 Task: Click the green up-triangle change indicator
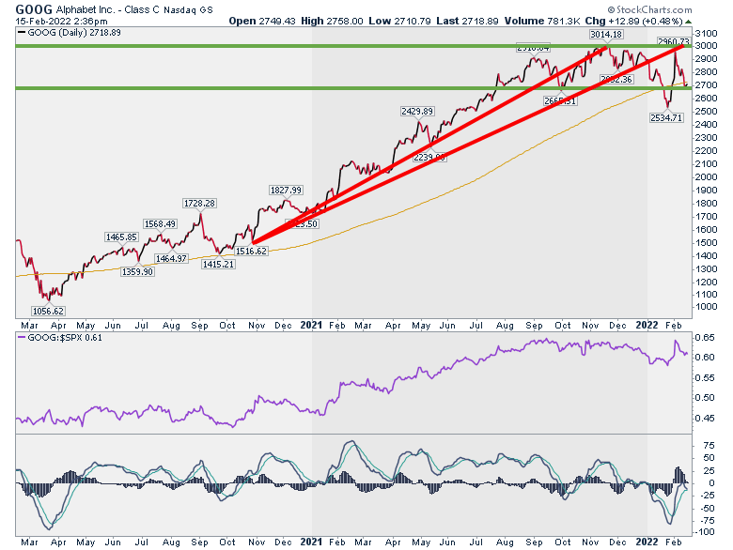click(x=688, y=22)
